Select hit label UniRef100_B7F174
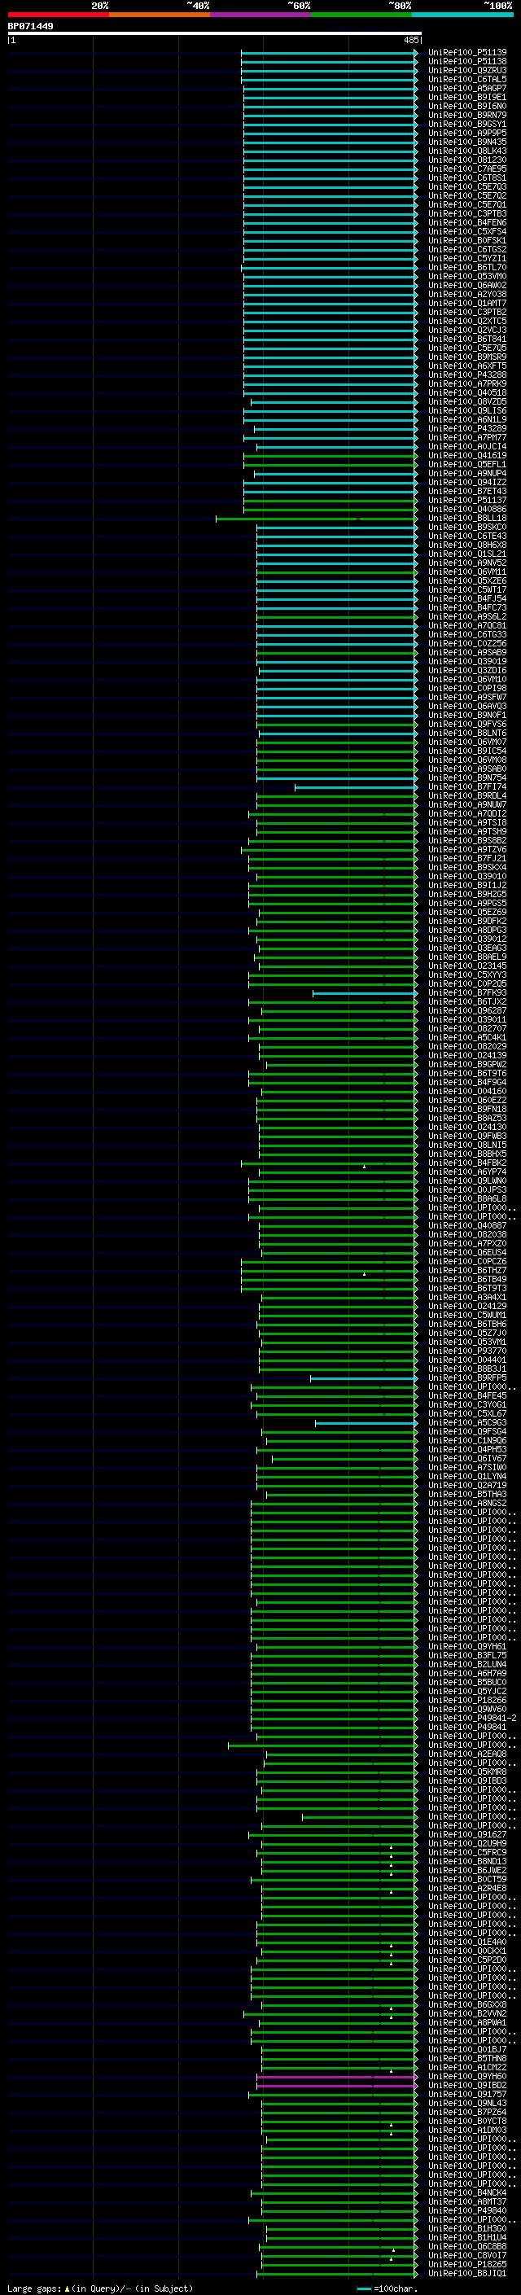 pyautogui.click(x=467, y=786)
